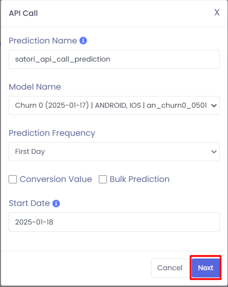Screen dimensions: 228x287
Task: Tick the Bulk Prediction checkbox
Action: [103, 179]
